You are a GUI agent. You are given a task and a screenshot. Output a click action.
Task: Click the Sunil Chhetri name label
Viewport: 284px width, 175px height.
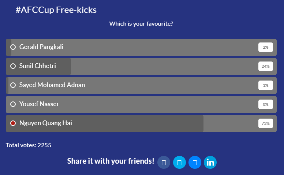pos(38,66)
